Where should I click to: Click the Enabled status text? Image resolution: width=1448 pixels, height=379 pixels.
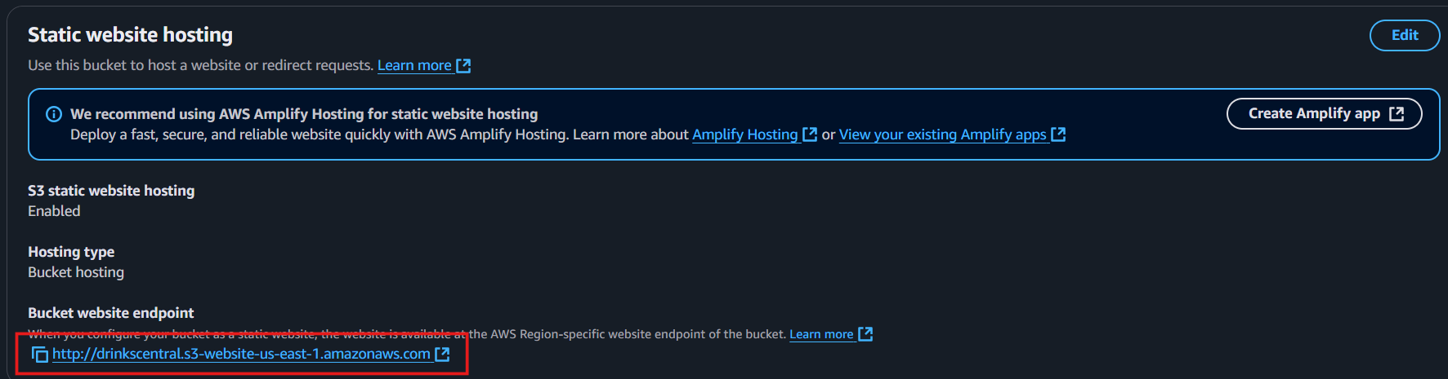[54, 211]
